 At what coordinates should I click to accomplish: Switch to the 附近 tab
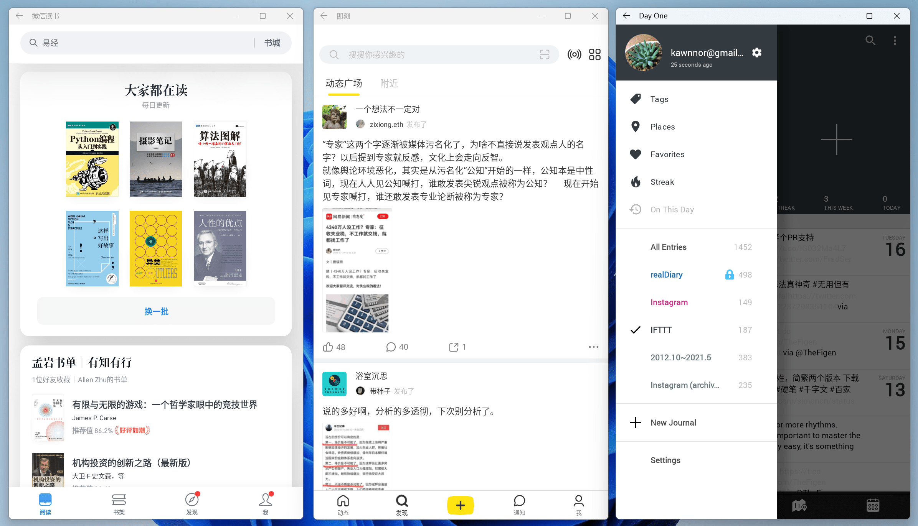click(x=389, y=83)
